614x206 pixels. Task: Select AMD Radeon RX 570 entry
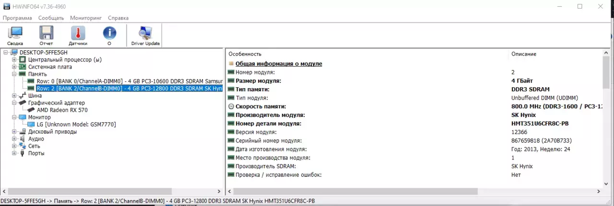click(62, 110)
